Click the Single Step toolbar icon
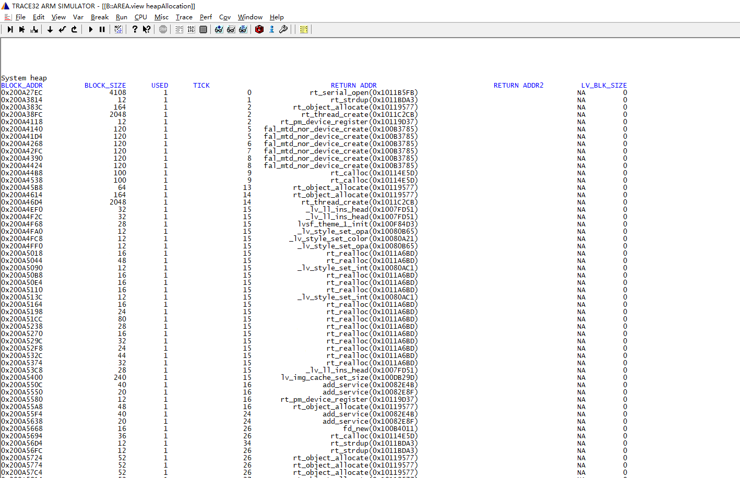This screenshot has width=740, height=478. coord(10,30)
